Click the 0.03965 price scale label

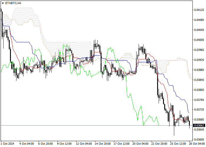click(x=199, y=50)
